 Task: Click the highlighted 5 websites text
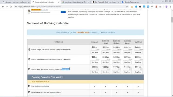(x=66, y=69)
